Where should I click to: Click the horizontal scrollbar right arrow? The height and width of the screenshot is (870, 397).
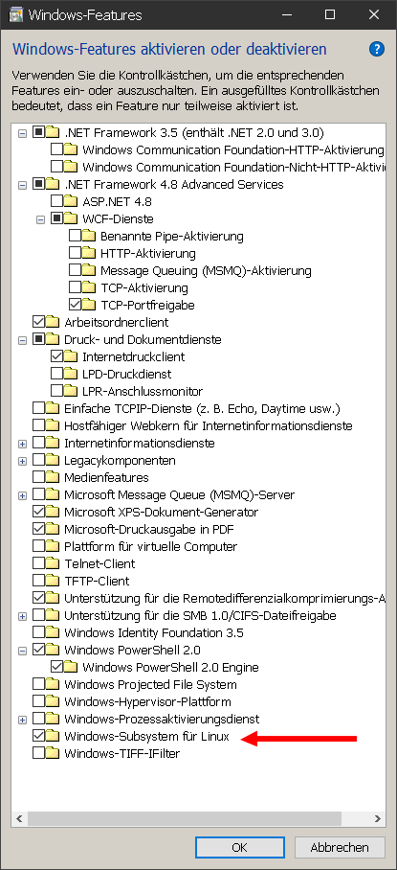[378, 818]
